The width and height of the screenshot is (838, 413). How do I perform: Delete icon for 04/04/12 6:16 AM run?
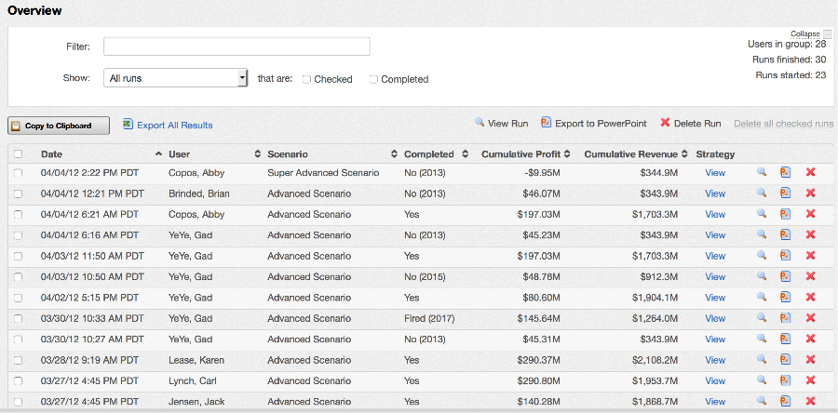coord(810,234)
